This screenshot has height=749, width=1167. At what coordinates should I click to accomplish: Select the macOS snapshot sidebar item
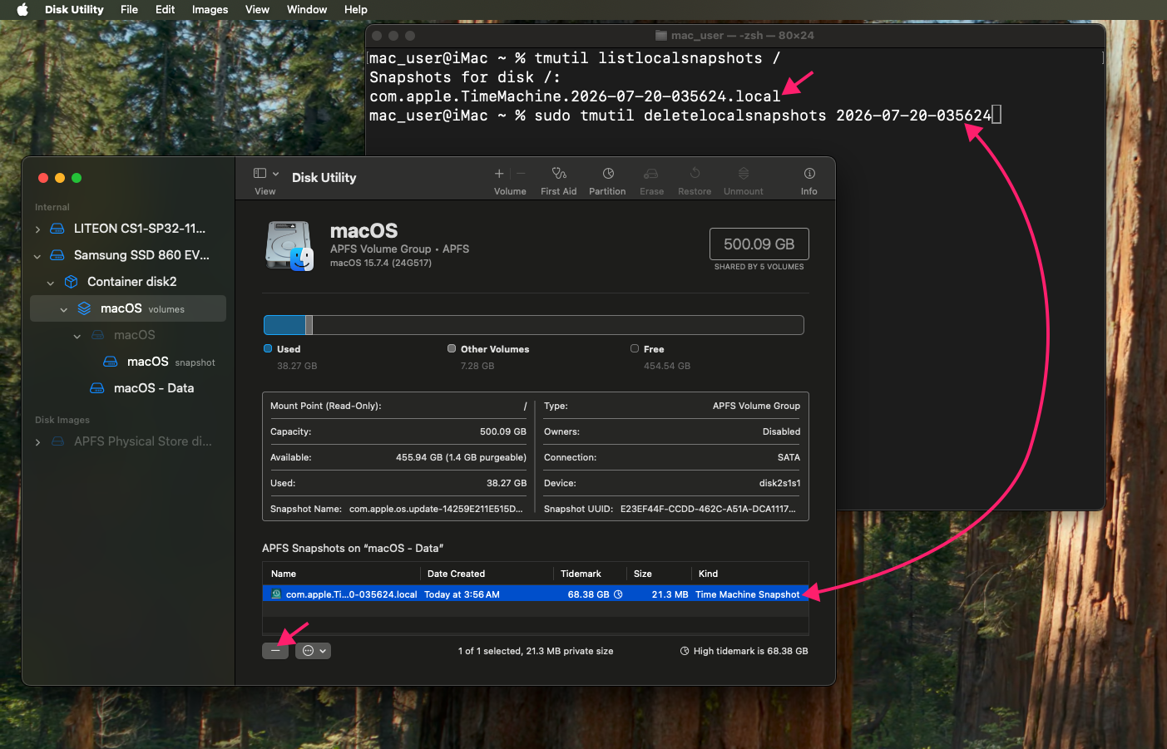click(x=158, y=362)
